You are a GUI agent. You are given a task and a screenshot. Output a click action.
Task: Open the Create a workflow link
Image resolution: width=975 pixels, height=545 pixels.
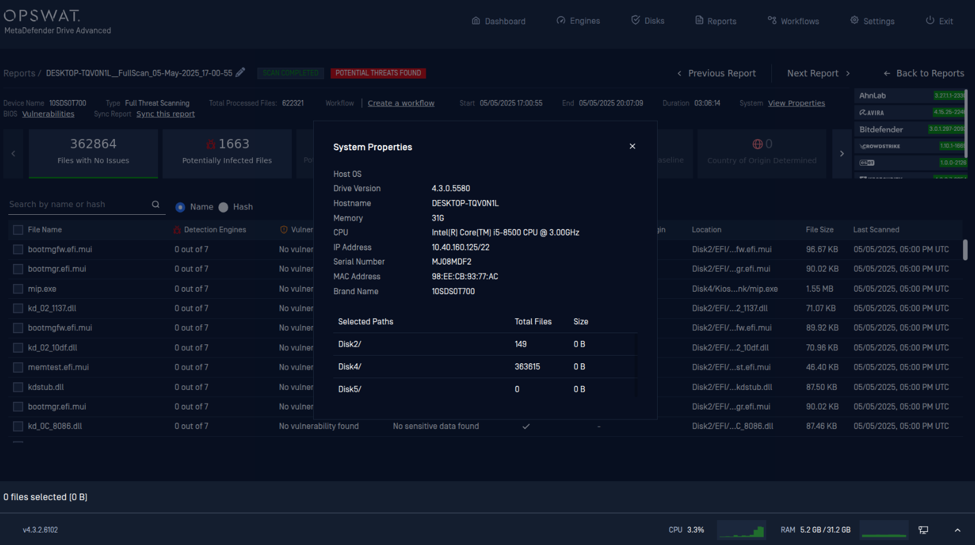(401, 103)
